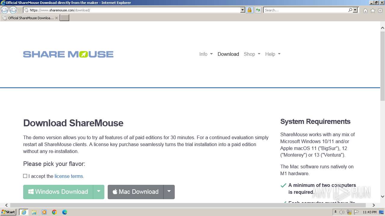Refresh the page using the green arrows icon
Screen dimensions: 385x216
pos(258,10)
